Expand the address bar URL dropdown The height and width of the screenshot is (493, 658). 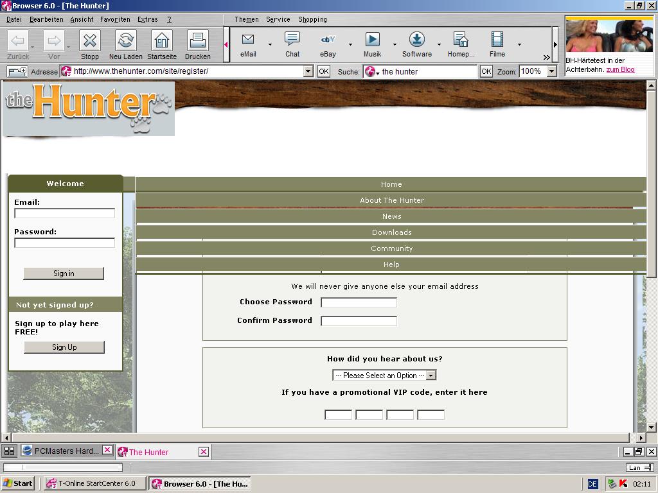(308, 71)
